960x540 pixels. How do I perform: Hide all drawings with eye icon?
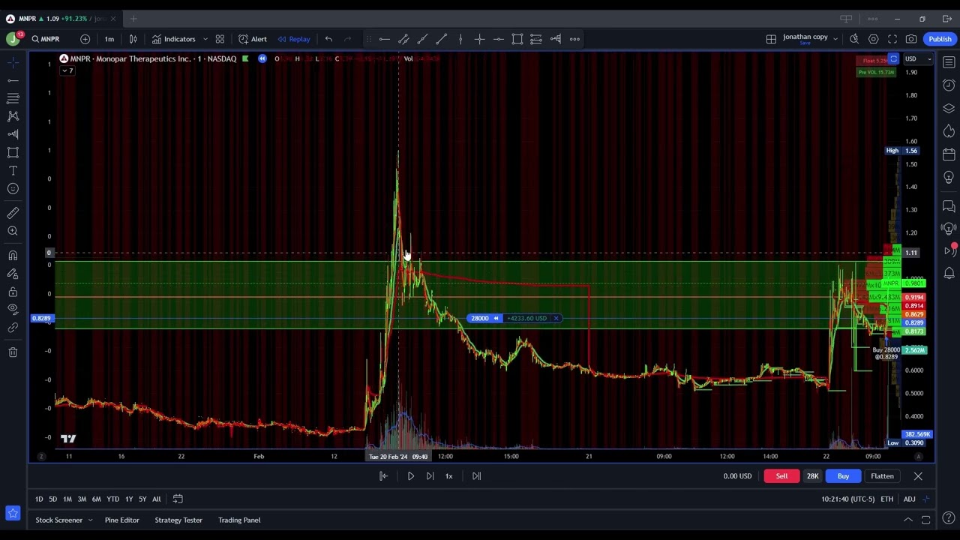point(13,310)
